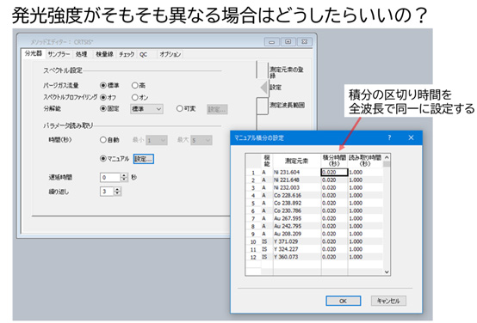
Task: Increase 遅延時間 with the up spinner arrow
Action: 124,175
